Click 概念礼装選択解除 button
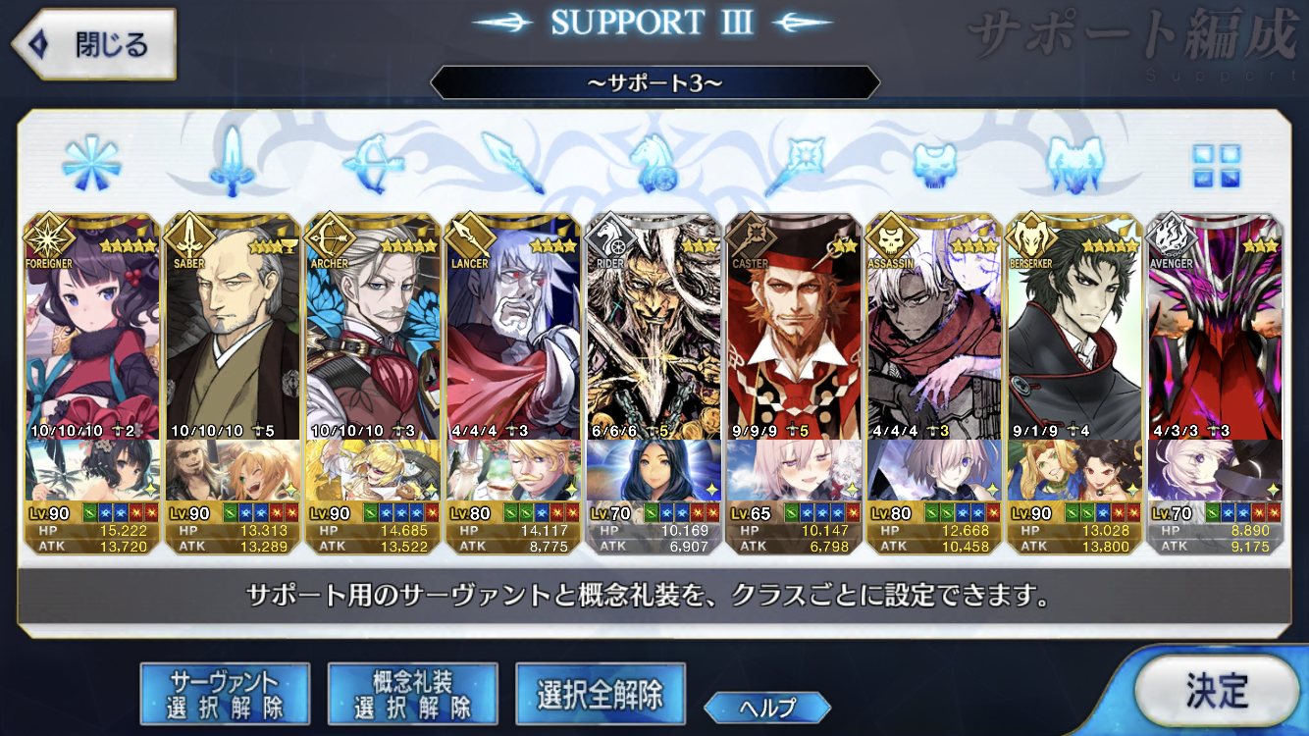 [x=412, y=694]
